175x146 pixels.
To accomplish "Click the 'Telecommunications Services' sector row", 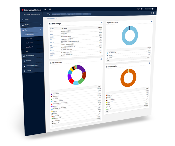I will [x=76, y=101].
